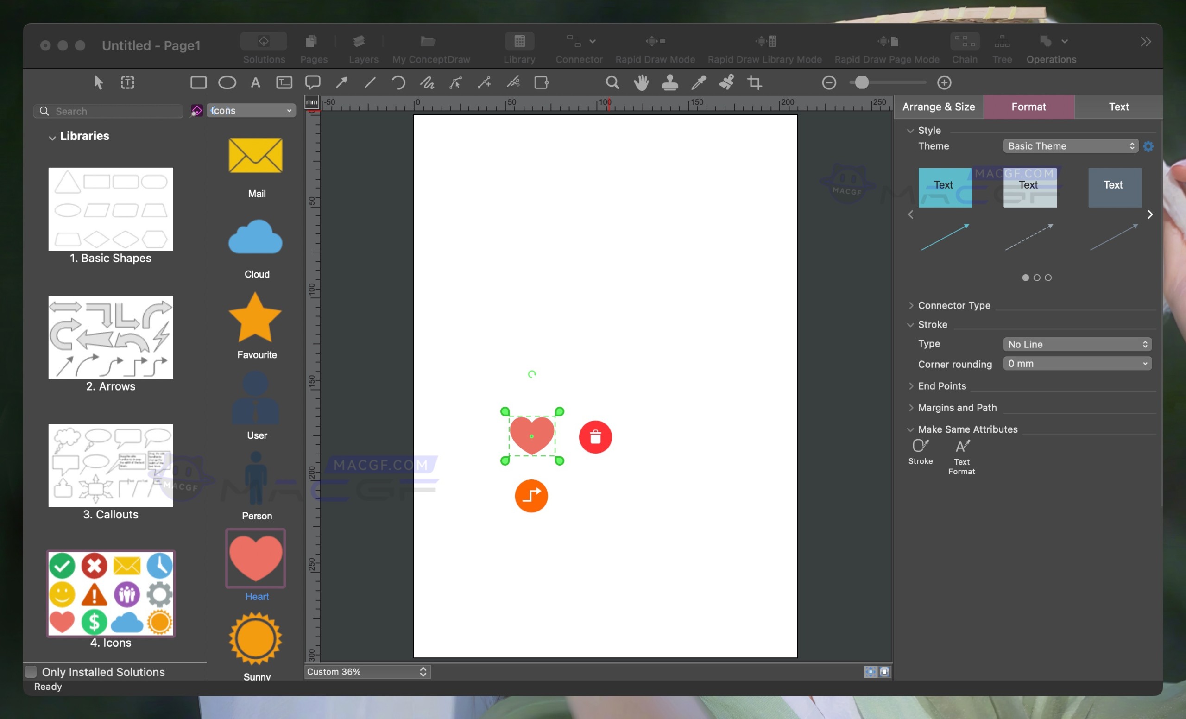Viewport: 1186px width, 719px height.
Task: Select the Crop tool
Action: pyautogui.click(x=754, y=82)
